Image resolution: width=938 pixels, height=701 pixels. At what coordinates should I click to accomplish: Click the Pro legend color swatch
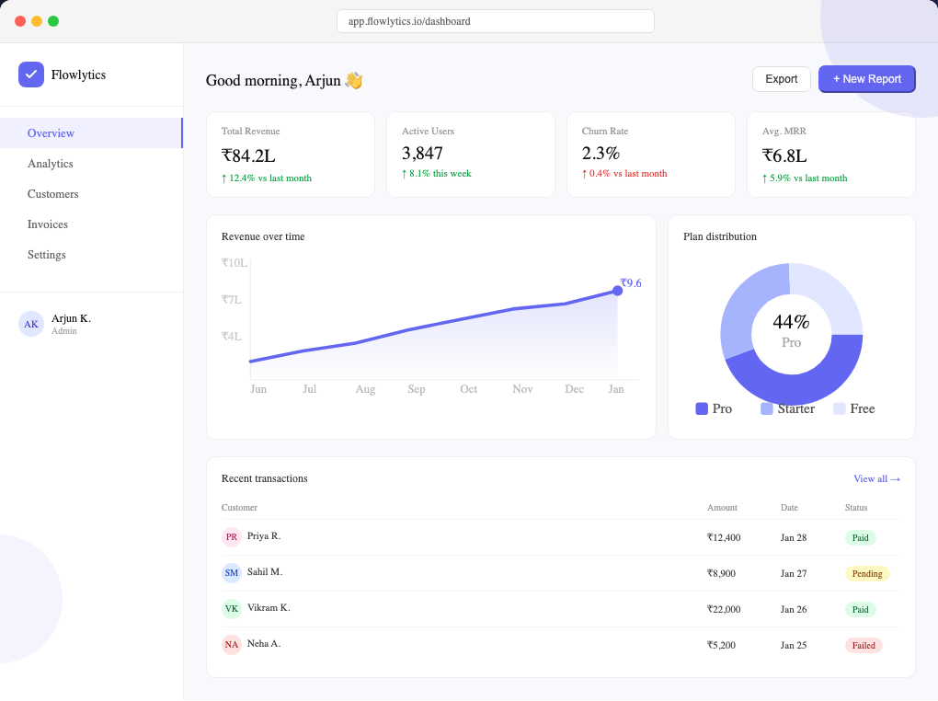tap(702, 408)
